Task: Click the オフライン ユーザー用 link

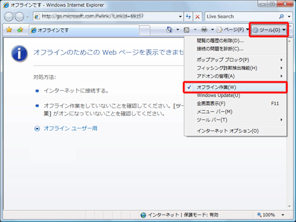Action: (70, 128)
